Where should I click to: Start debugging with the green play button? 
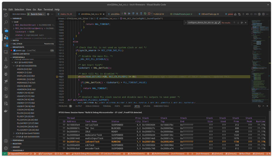[28, 14]
